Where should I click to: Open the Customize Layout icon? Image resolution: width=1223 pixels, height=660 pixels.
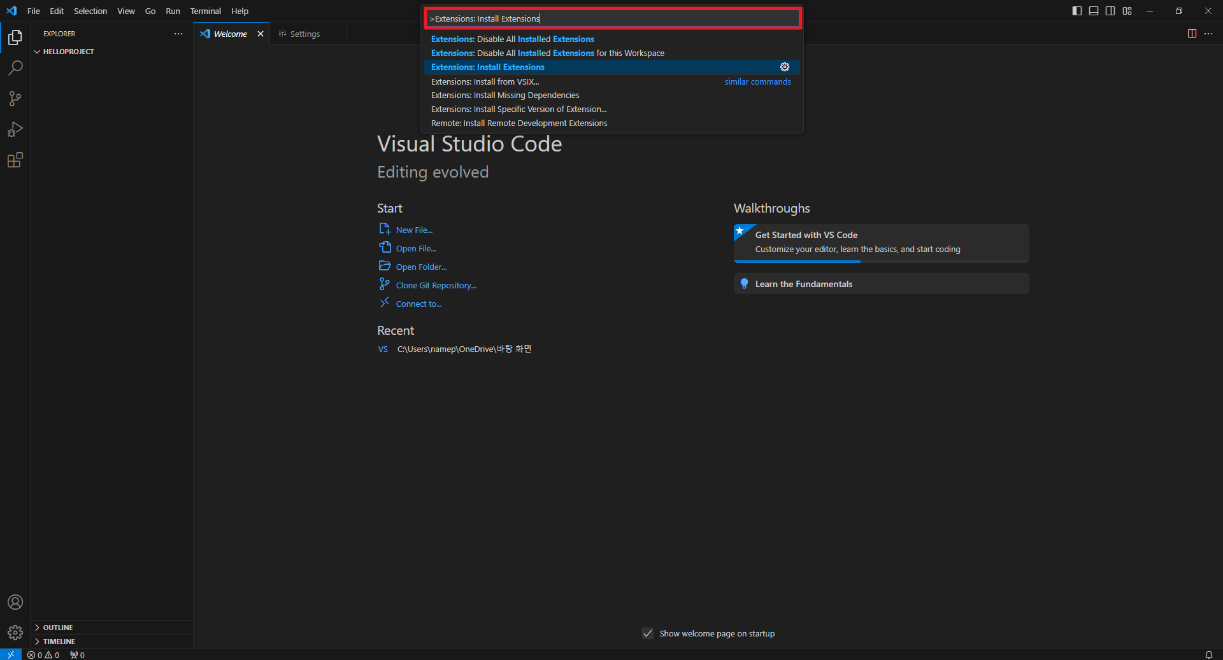click(x=1127, y=11)
